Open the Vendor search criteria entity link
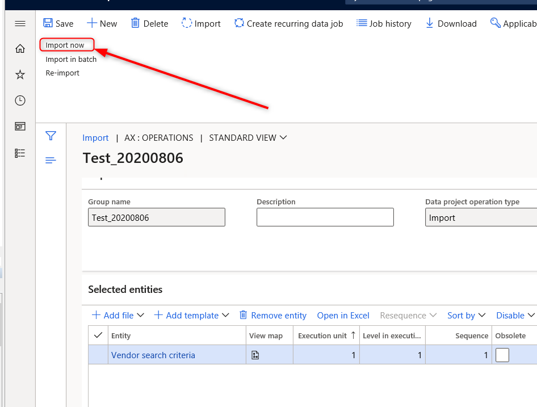This screenshot has height=407, width=537. [153, 354]
